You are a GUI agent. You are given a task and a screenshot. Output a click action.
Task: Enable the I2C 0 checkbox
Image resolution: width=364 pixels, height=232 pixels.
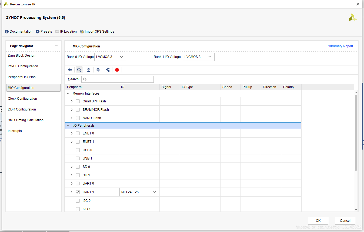tap(78, 201)
